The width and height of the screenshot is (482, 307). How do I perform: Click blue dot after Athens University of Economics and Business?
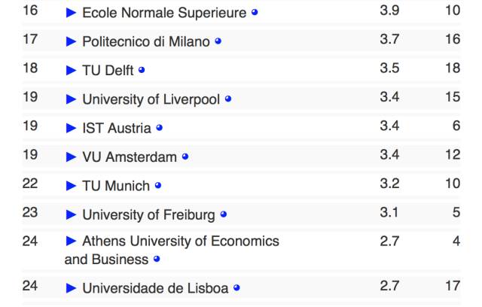pos(157,260)
